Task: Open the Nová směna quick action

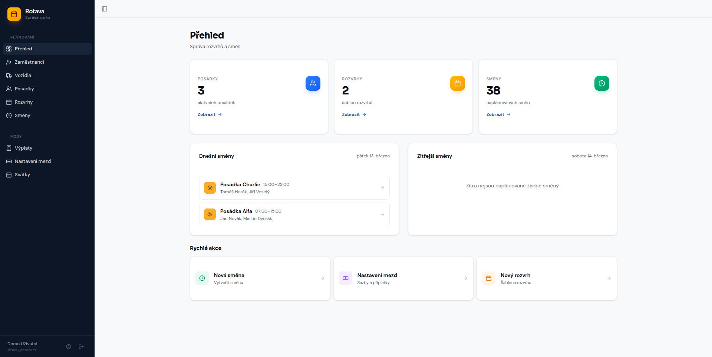Action: coord(260,278)
